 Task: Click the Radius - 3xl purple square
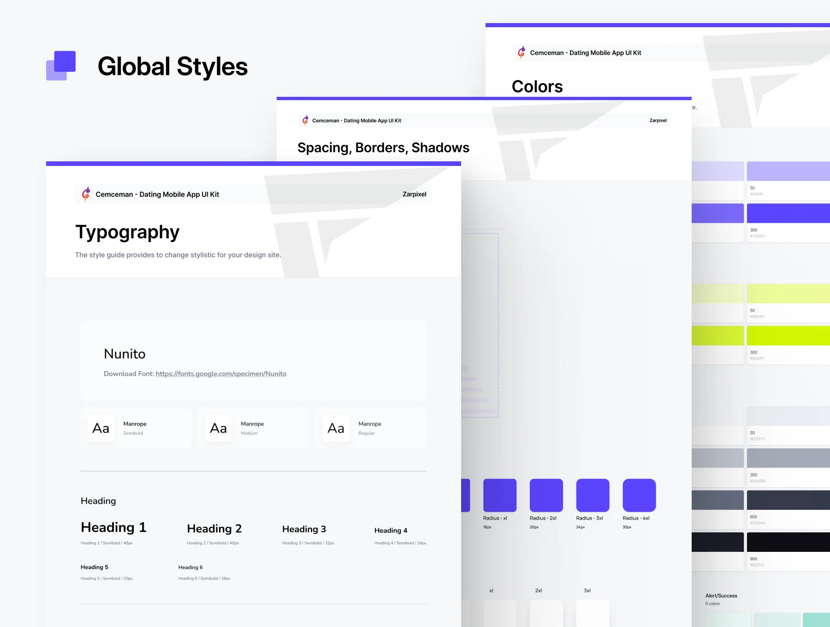pyautogui.click(x=593, y=495)
